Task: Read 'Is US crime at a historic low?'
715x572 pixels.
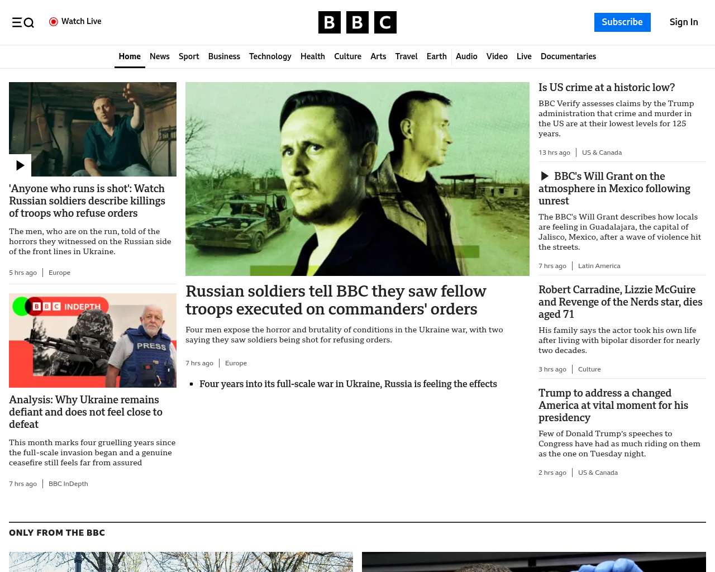Action: tap(606, 88)
